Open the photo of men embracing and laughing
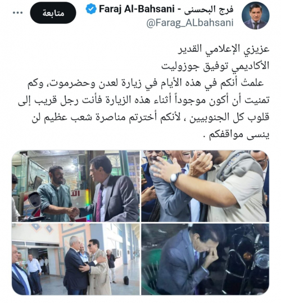The image size is (281, 303). (205, 186)
